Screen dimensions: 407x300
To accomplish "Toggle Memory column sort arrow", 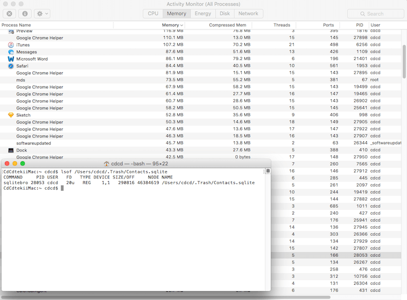I will [182, 25].
